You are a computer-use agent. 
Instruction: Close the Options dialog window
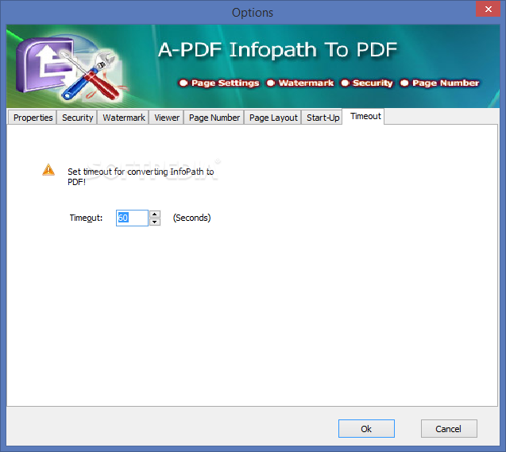coord(488,9)
